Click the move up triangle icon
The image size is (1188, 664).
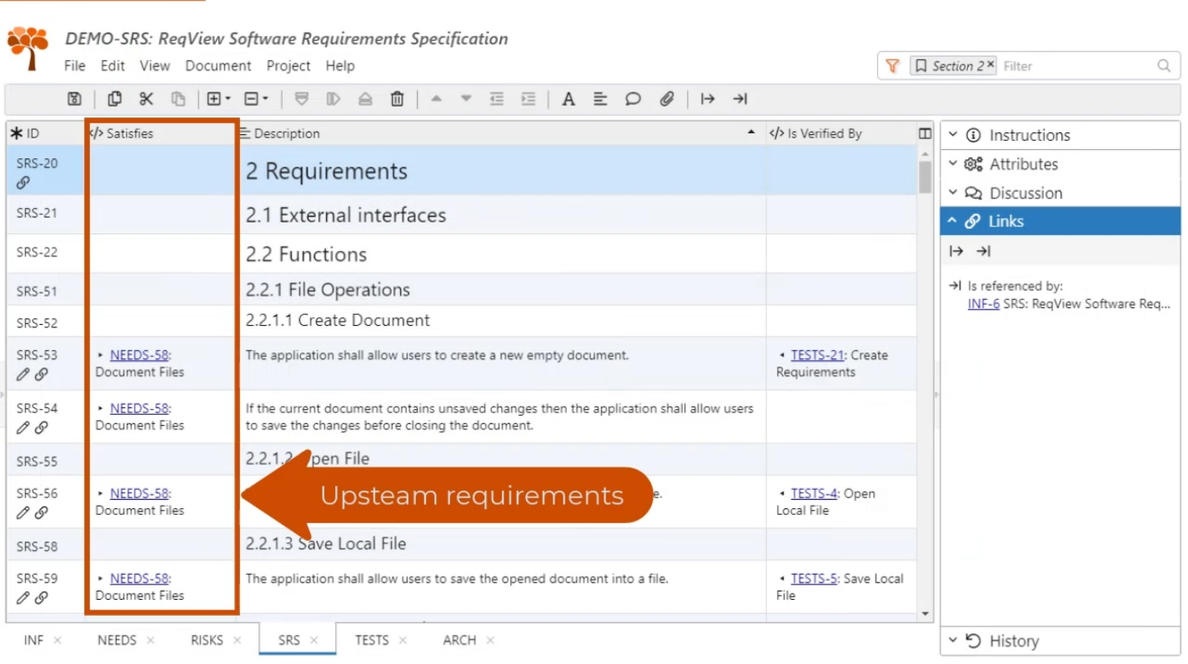[x=435, y=99]
